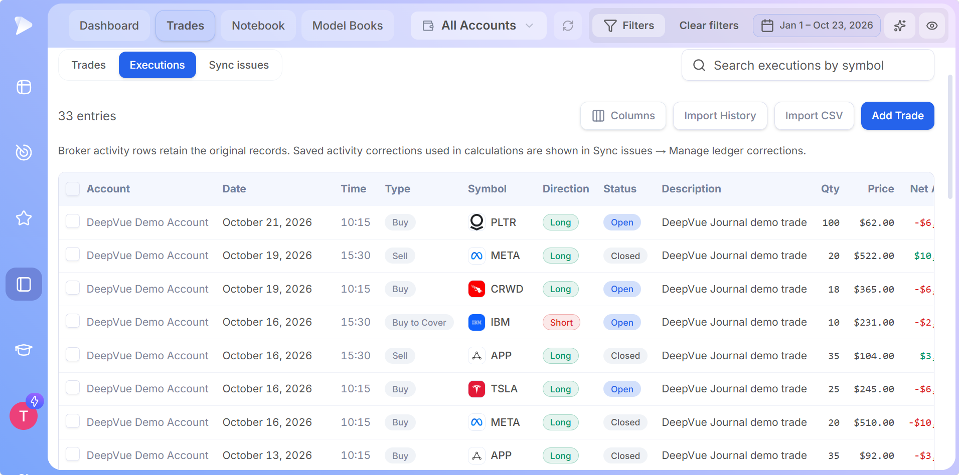Screen dimensions: 959x475
Task: Switch to the Sync issues subtab
Action: (239, 65)
